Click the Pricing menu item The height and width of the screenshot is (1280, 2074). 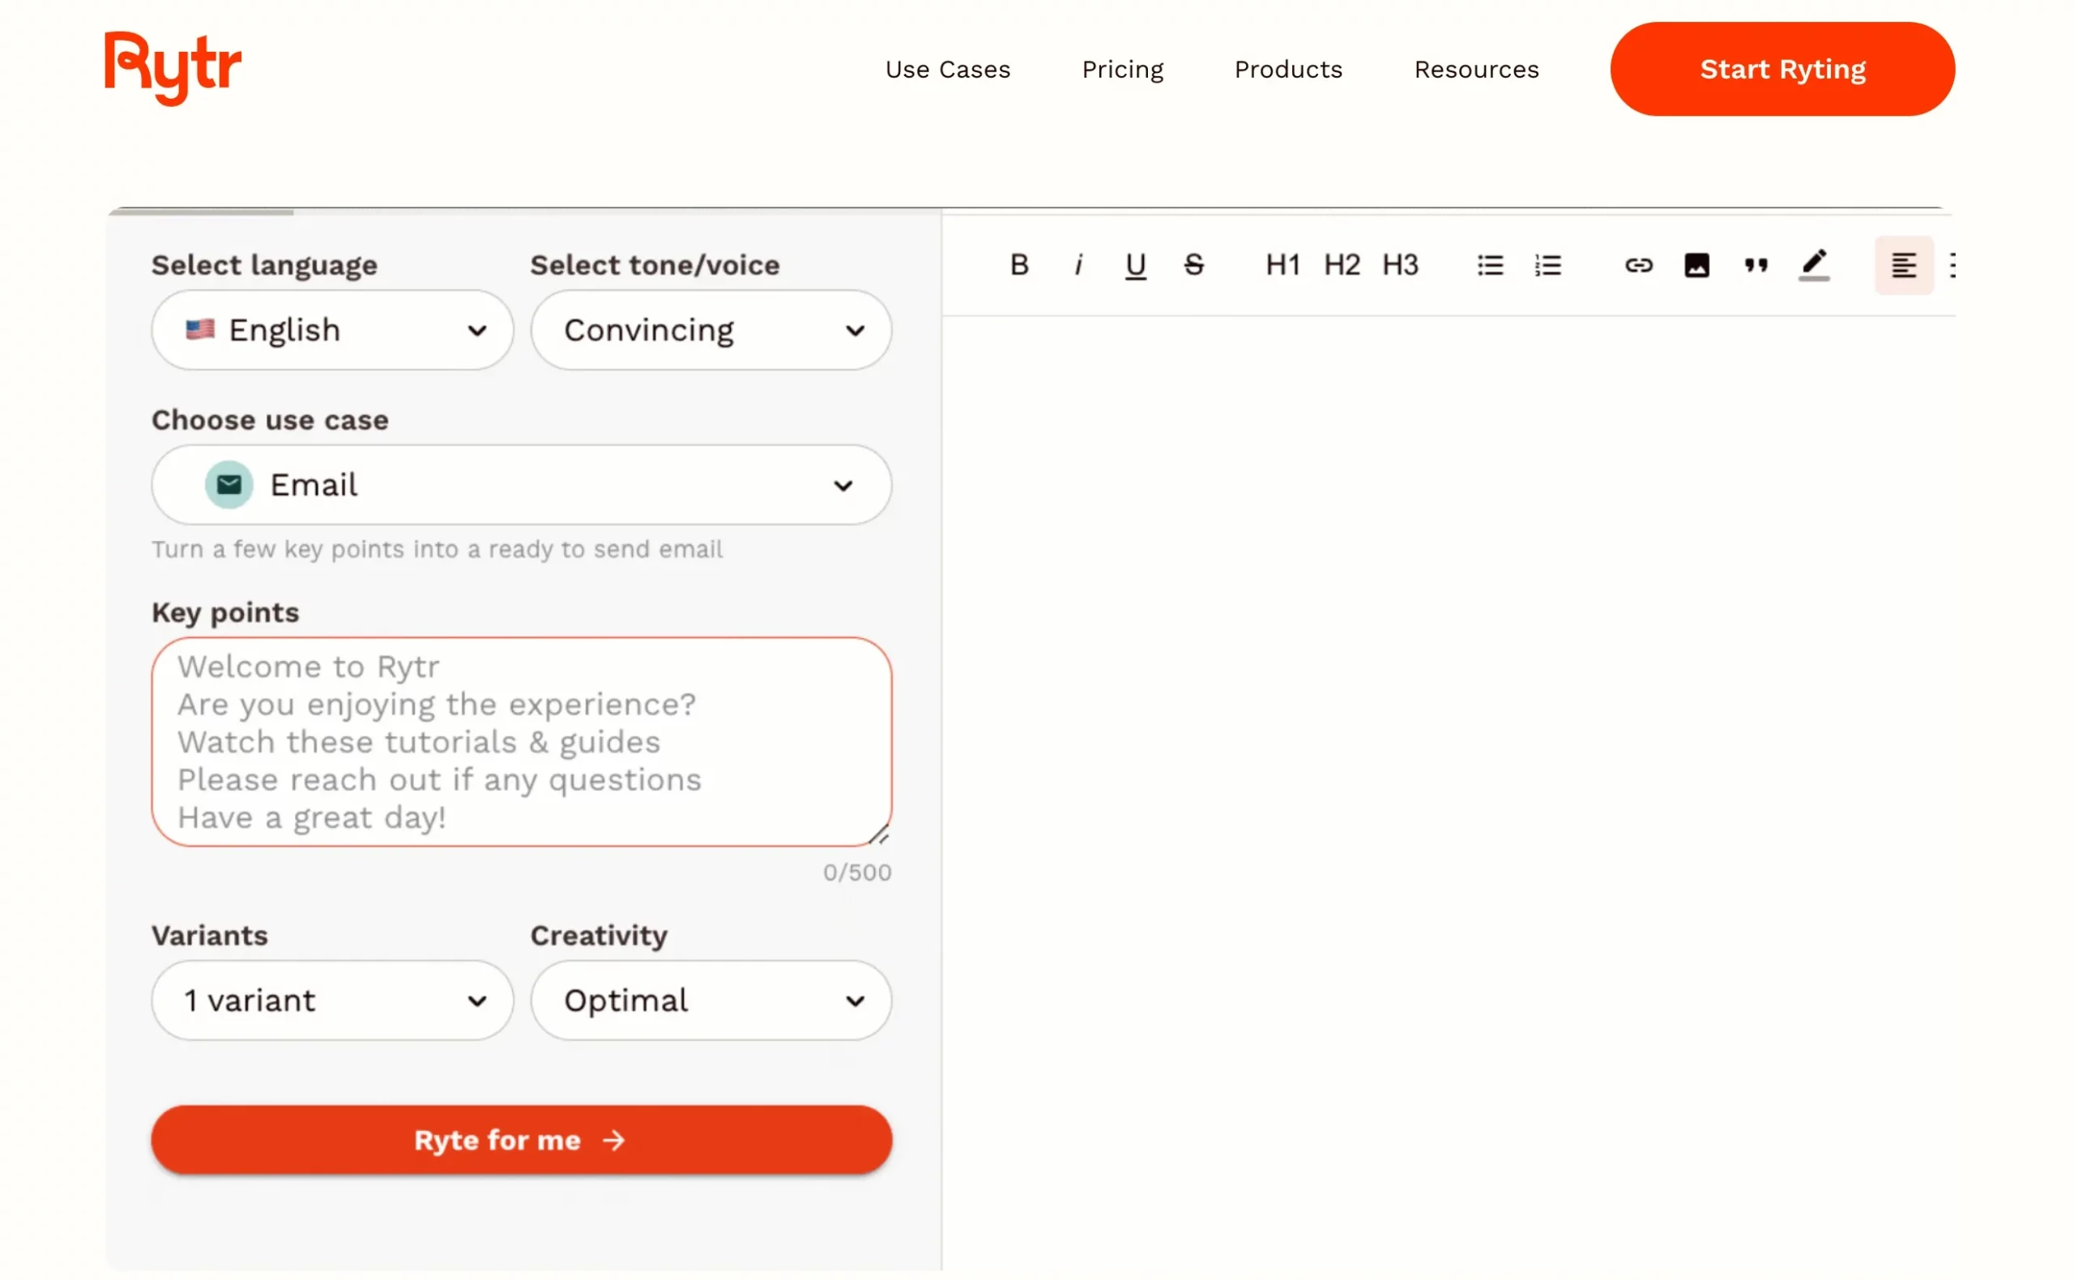point(1123,70)
